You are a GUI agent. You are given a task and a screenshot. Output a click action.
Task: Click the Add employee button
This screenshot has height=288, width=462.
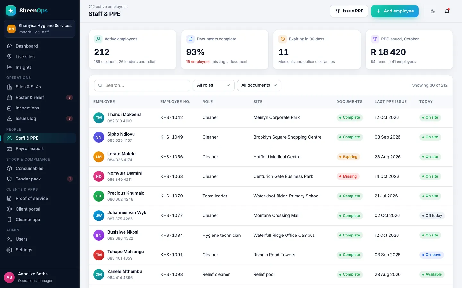point(395,11)
